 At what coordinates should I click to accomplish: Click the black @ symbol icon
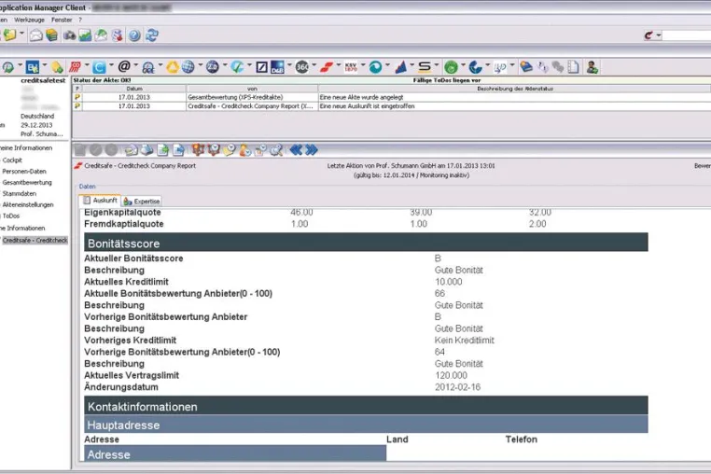(x=124, y=66)
